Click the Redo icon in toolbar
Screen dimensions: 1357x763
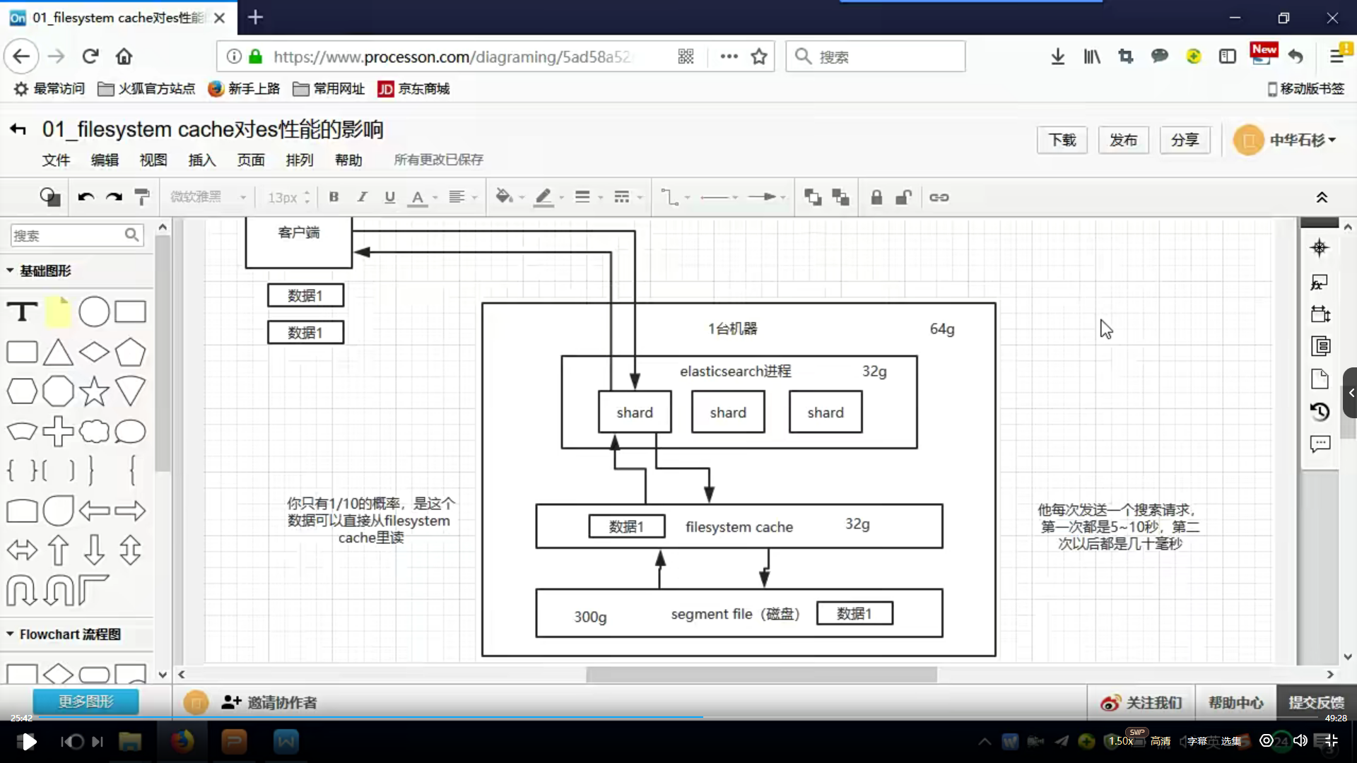[113, 196]
